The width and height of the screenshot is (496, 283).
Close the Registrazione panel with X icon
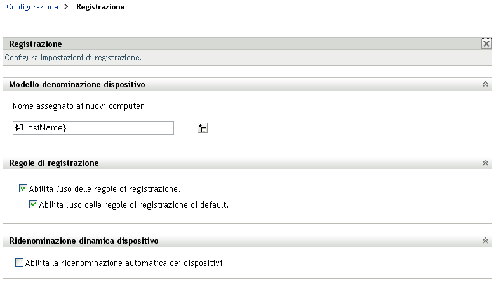[x=486, y=44]
